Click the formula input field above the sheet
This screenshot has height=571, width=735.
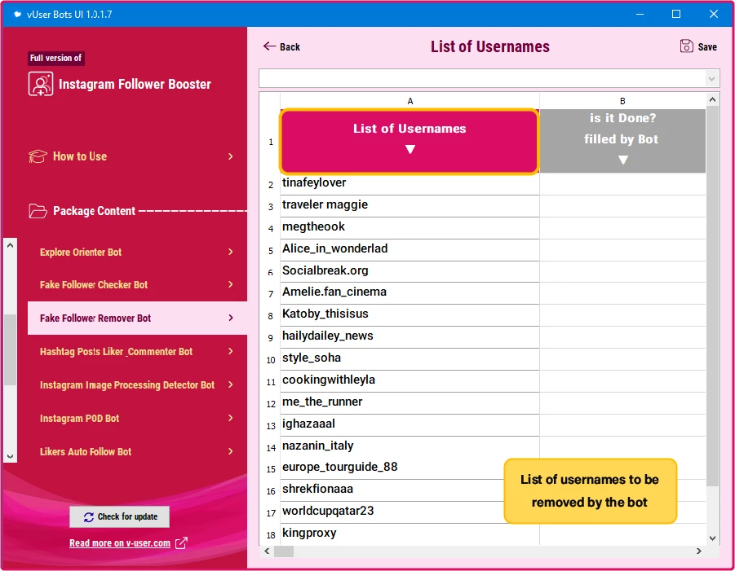482,79
